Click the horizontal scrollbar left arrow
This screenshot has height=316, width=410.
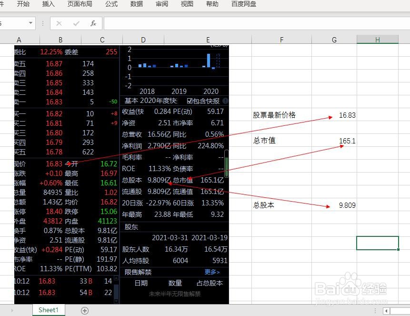coord(386,311)
